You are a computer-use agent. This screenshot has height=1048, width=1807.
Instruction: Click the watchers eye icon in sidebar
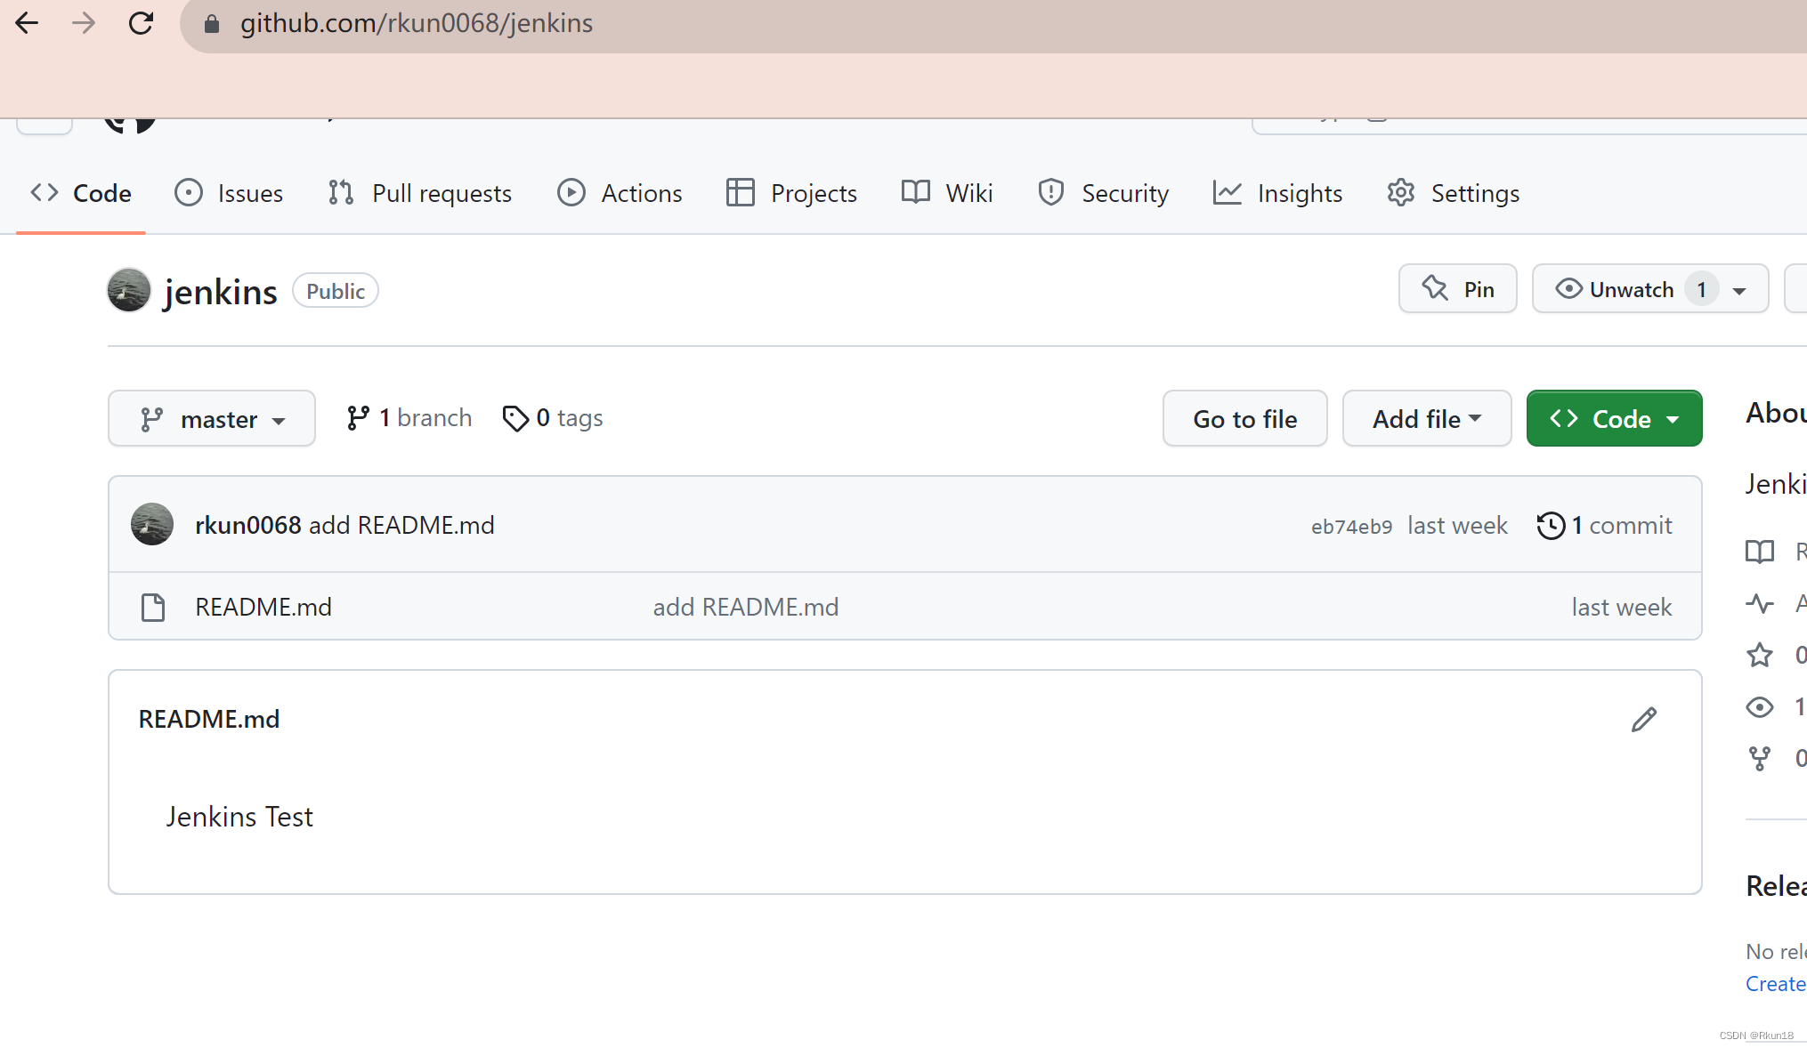pos(1760,707)
